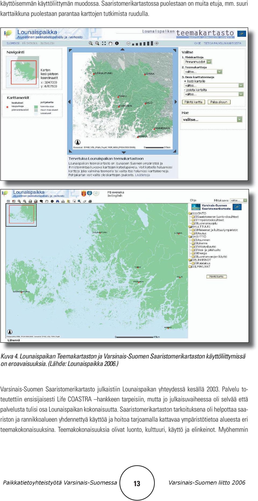Activate the hand pan tool in Saaristomerikartasto toolbar
The height and width of the screenshot is (501, 258).
click(46, 201)
